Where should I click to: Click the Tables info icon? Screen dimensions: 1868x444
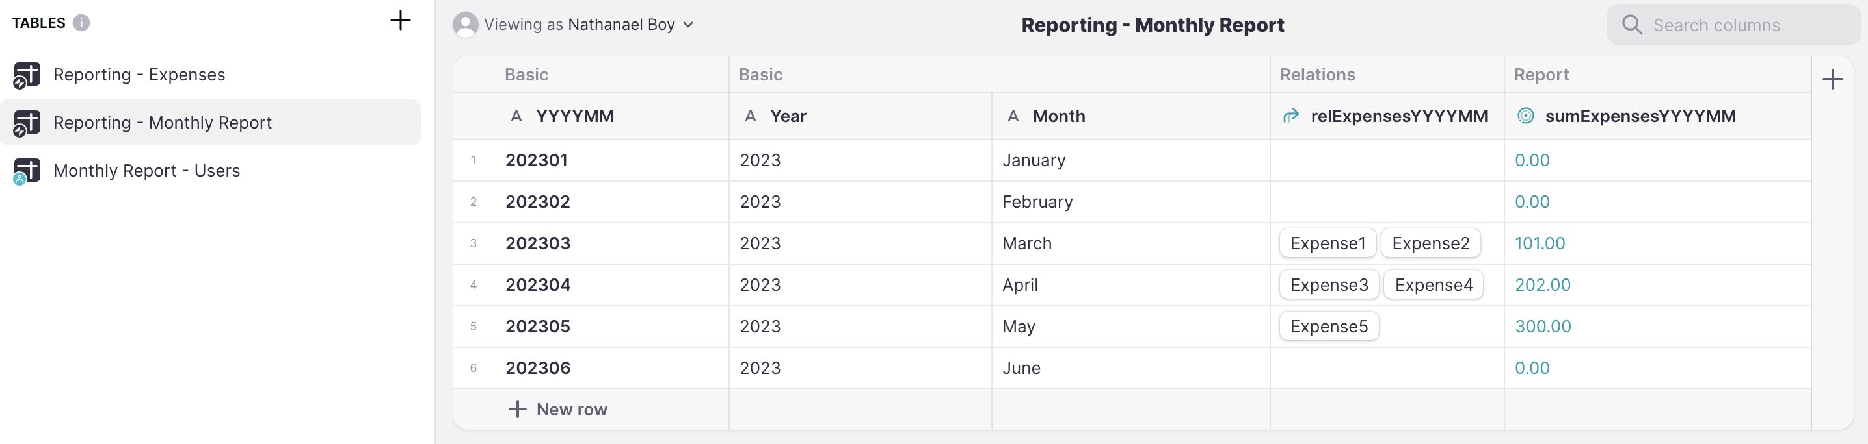click(x=81, y=23)
